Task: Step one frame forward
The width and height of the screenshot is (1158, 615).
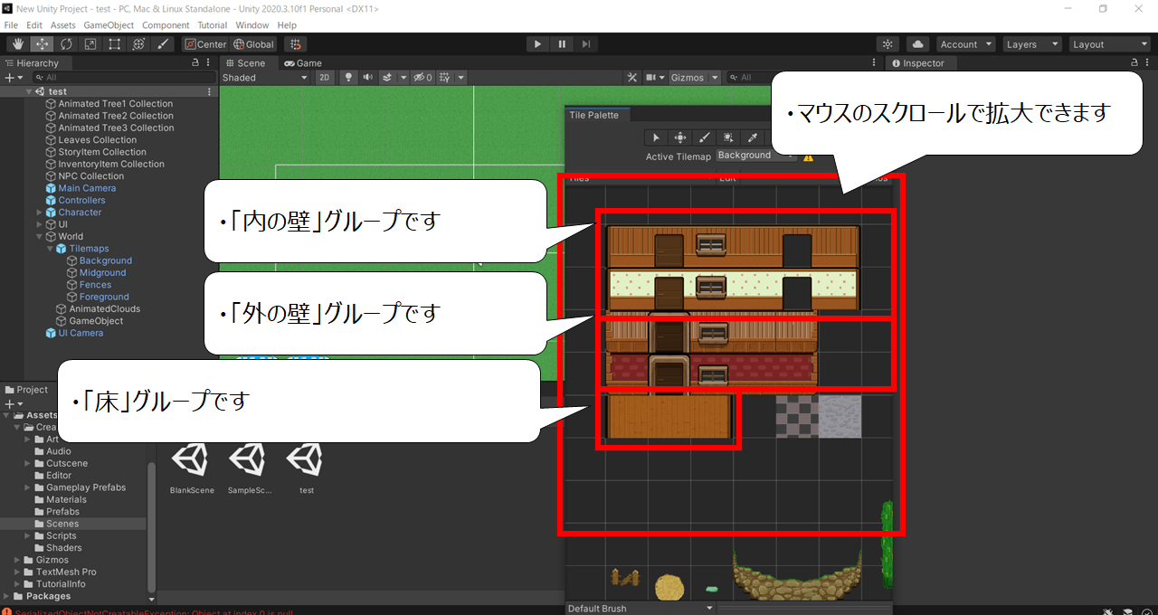Action: [586, 43]
